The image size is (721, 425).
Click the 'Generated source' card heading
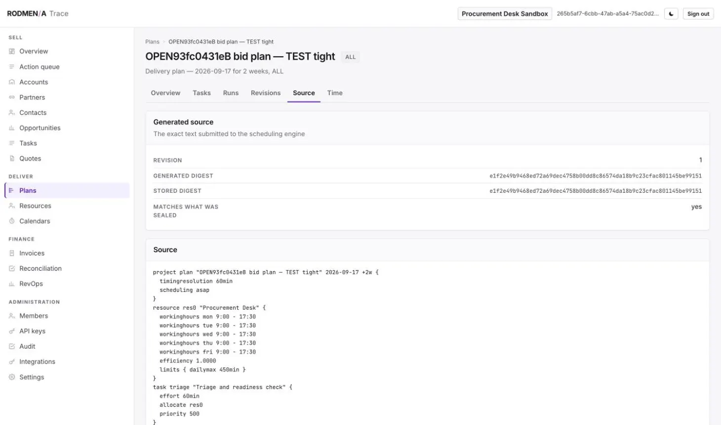click(183, 122)
